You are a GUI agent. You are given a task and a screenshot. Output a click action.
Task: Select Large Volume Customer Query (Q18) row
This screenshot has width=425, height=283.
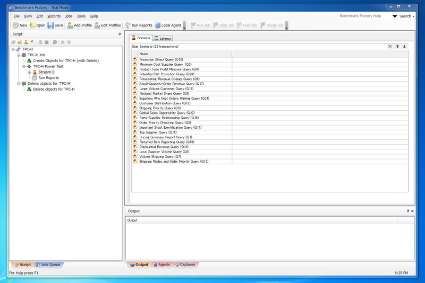tap(270, 89)
